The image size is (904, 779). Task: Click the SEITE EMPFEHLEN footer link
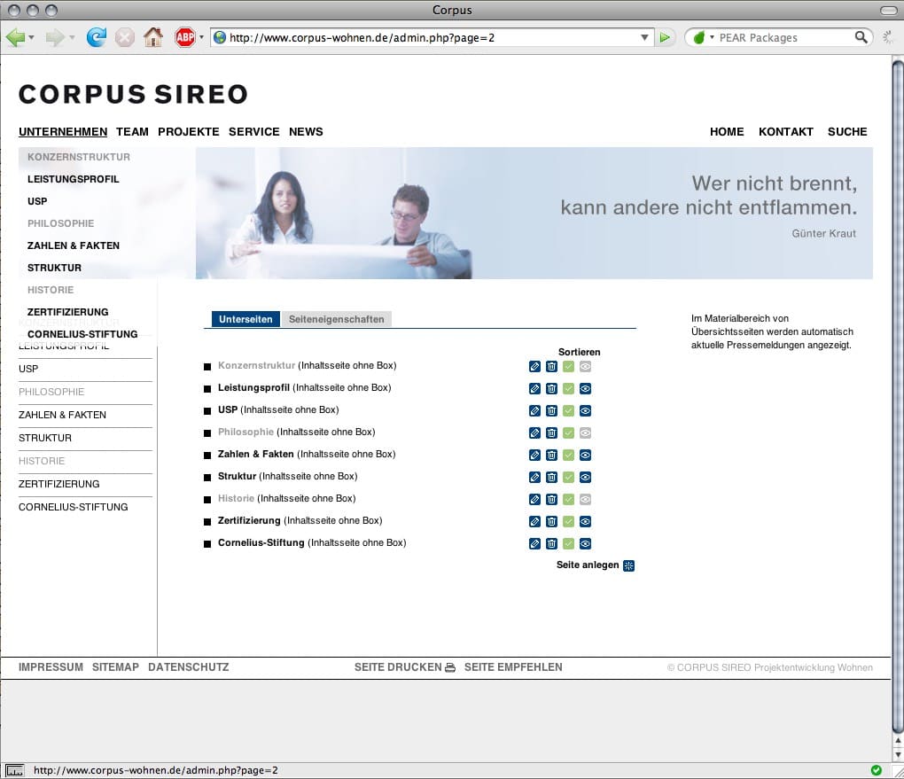click(x=513, y=667)
